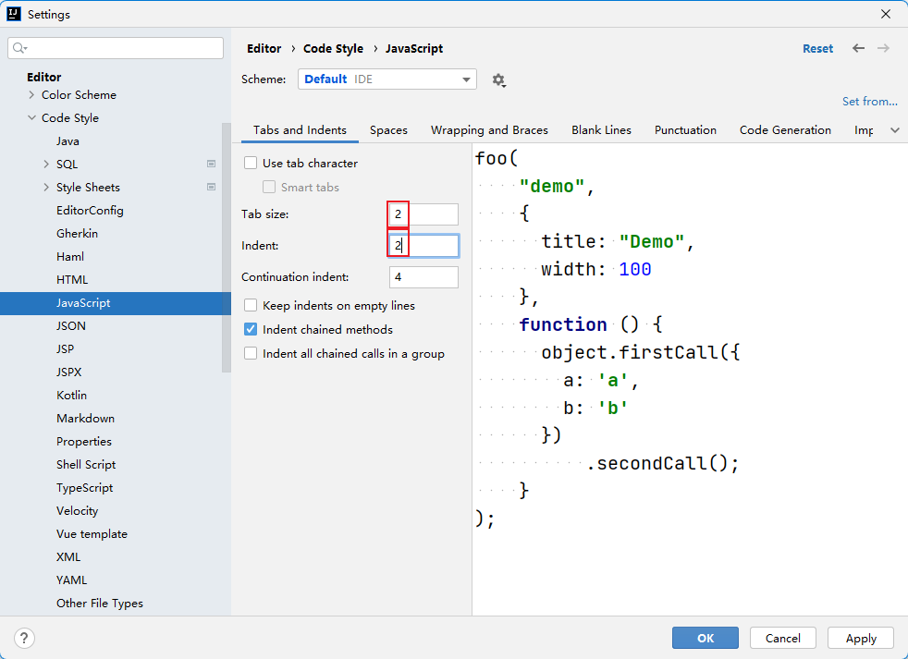Enable Indent all chained calls in a group
Image resolution: width=908 pixels, height=659 pixels.
251,353
